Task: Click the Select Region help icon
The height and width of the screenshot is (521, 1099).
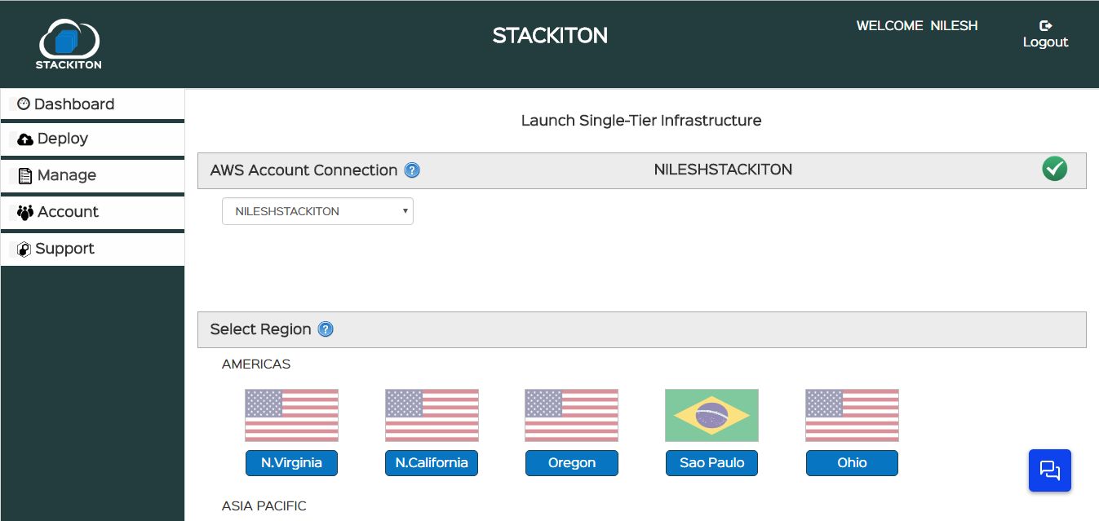Action: pyautogui.click(x=325, y=329)
